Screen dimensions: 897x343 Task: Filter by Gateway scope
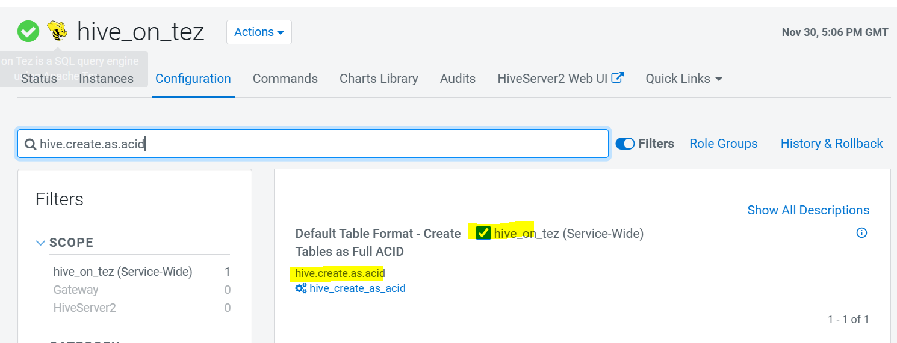pos(76,290)
